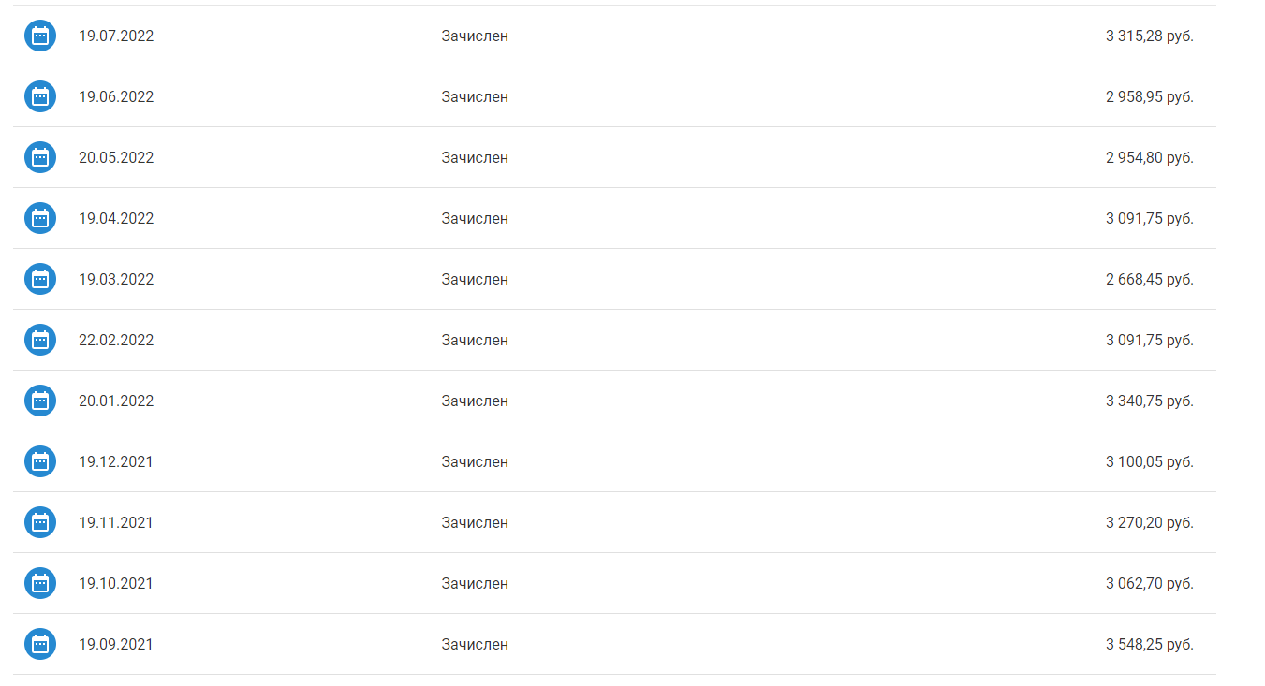Click calendar icon for 19.09.2021 entry

point(40,644)
